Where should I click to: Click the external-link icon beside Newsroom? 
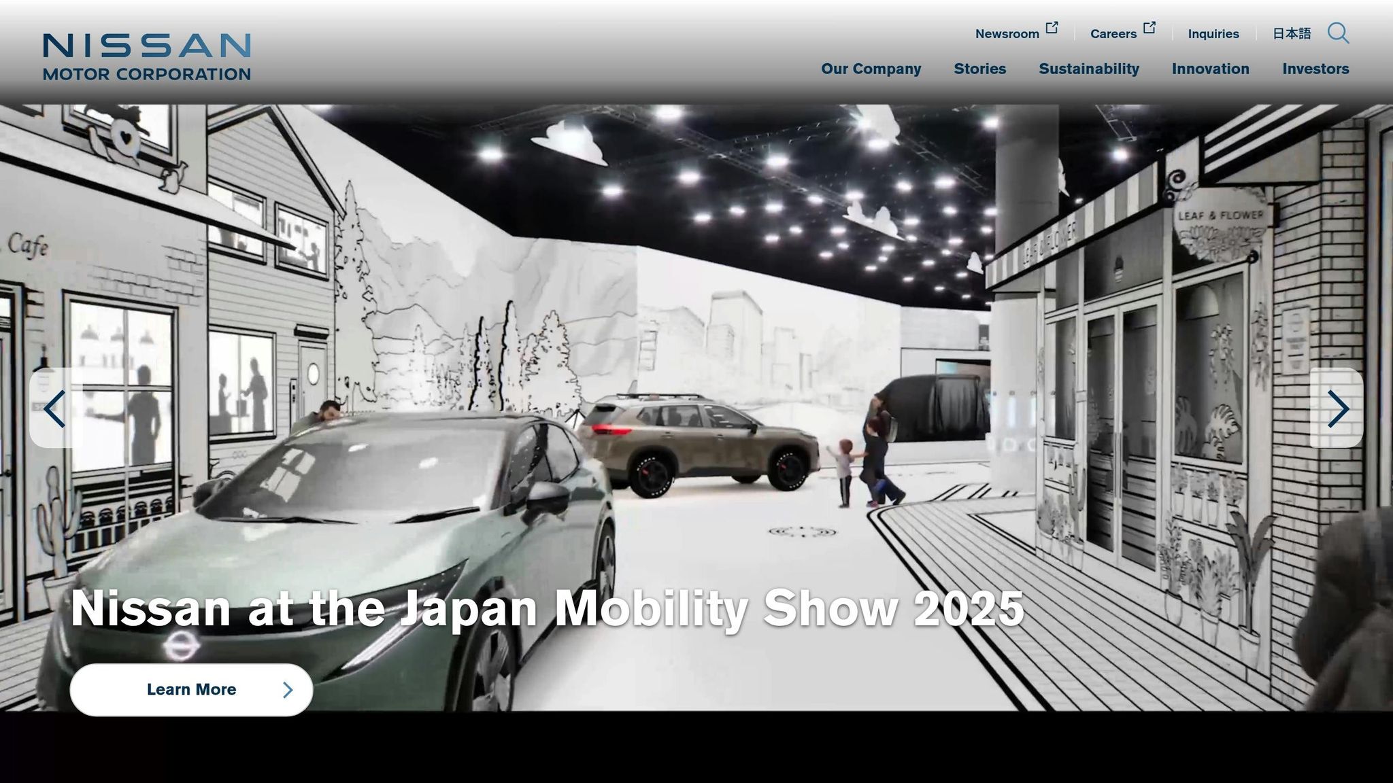click(x=1052, y=28)
